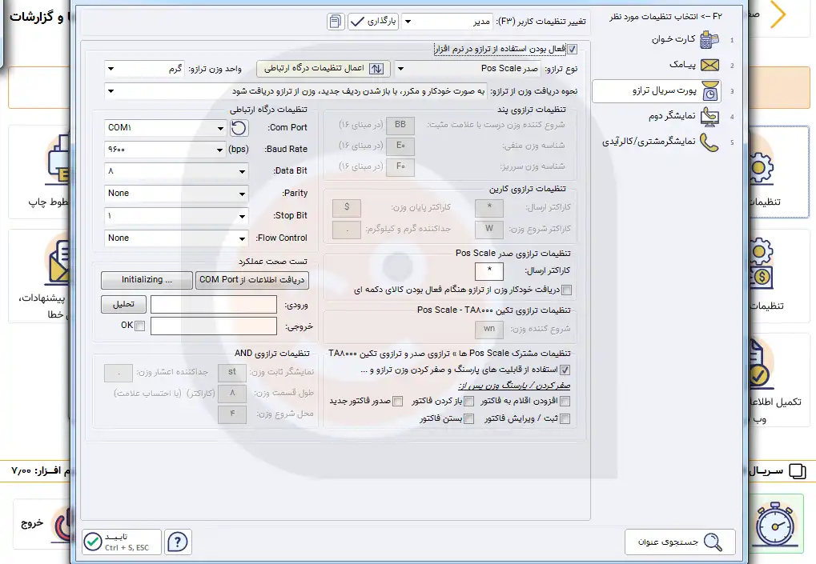The width and height of the screenshot is (816, 564).
Task: Click the refresh Com Port icon
Action: [x=239, y=128]
